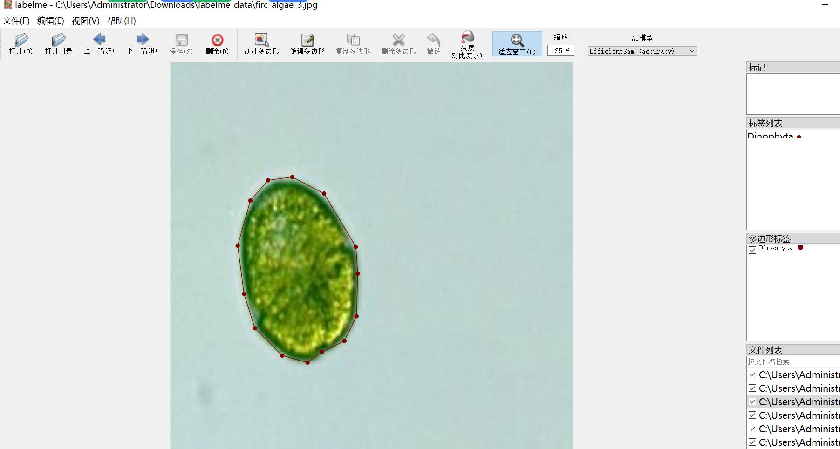This screenshot has width=840, height=449.
Task: Toggle the Dinophyta polygon visibility checkbox
Action: click(752, 250)
